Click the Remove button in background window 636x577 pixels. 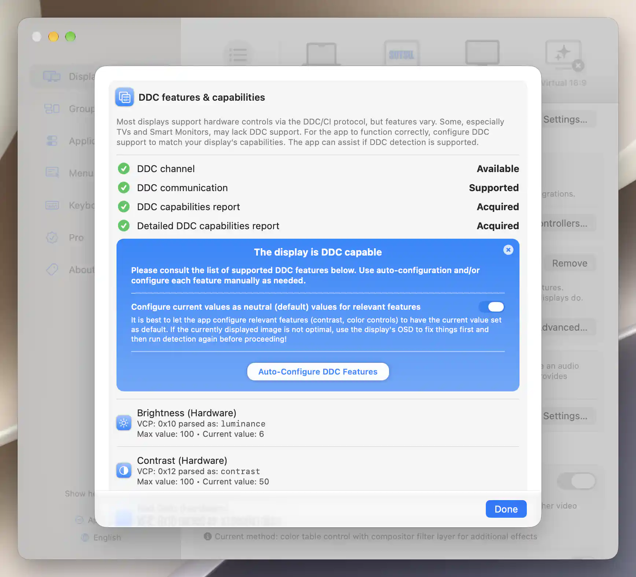(x=569, y=263)
